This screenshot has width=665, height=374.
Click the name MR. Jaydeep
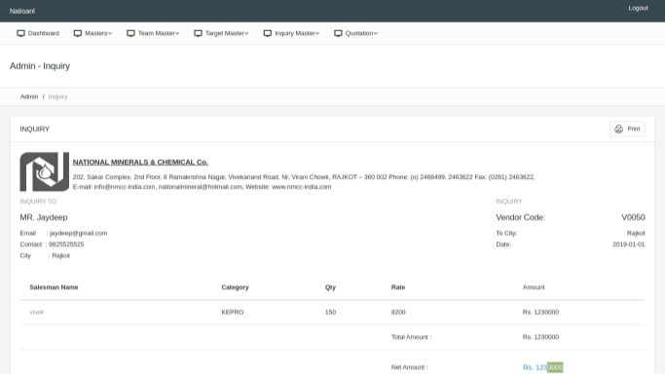click(x=44, y=217)
